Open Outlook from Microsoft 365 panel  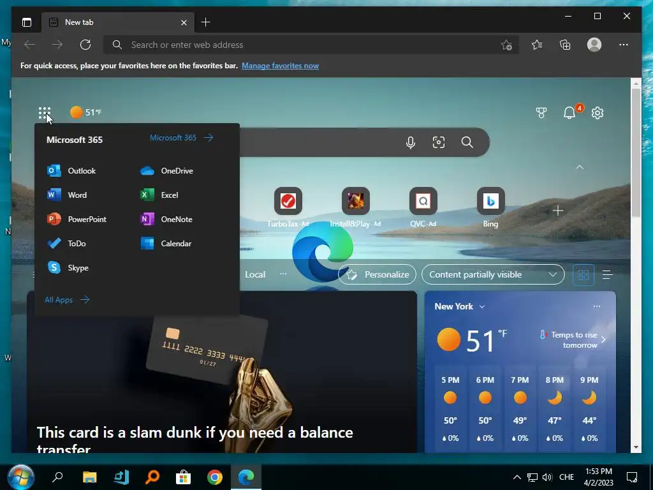[x=71, y=171]
